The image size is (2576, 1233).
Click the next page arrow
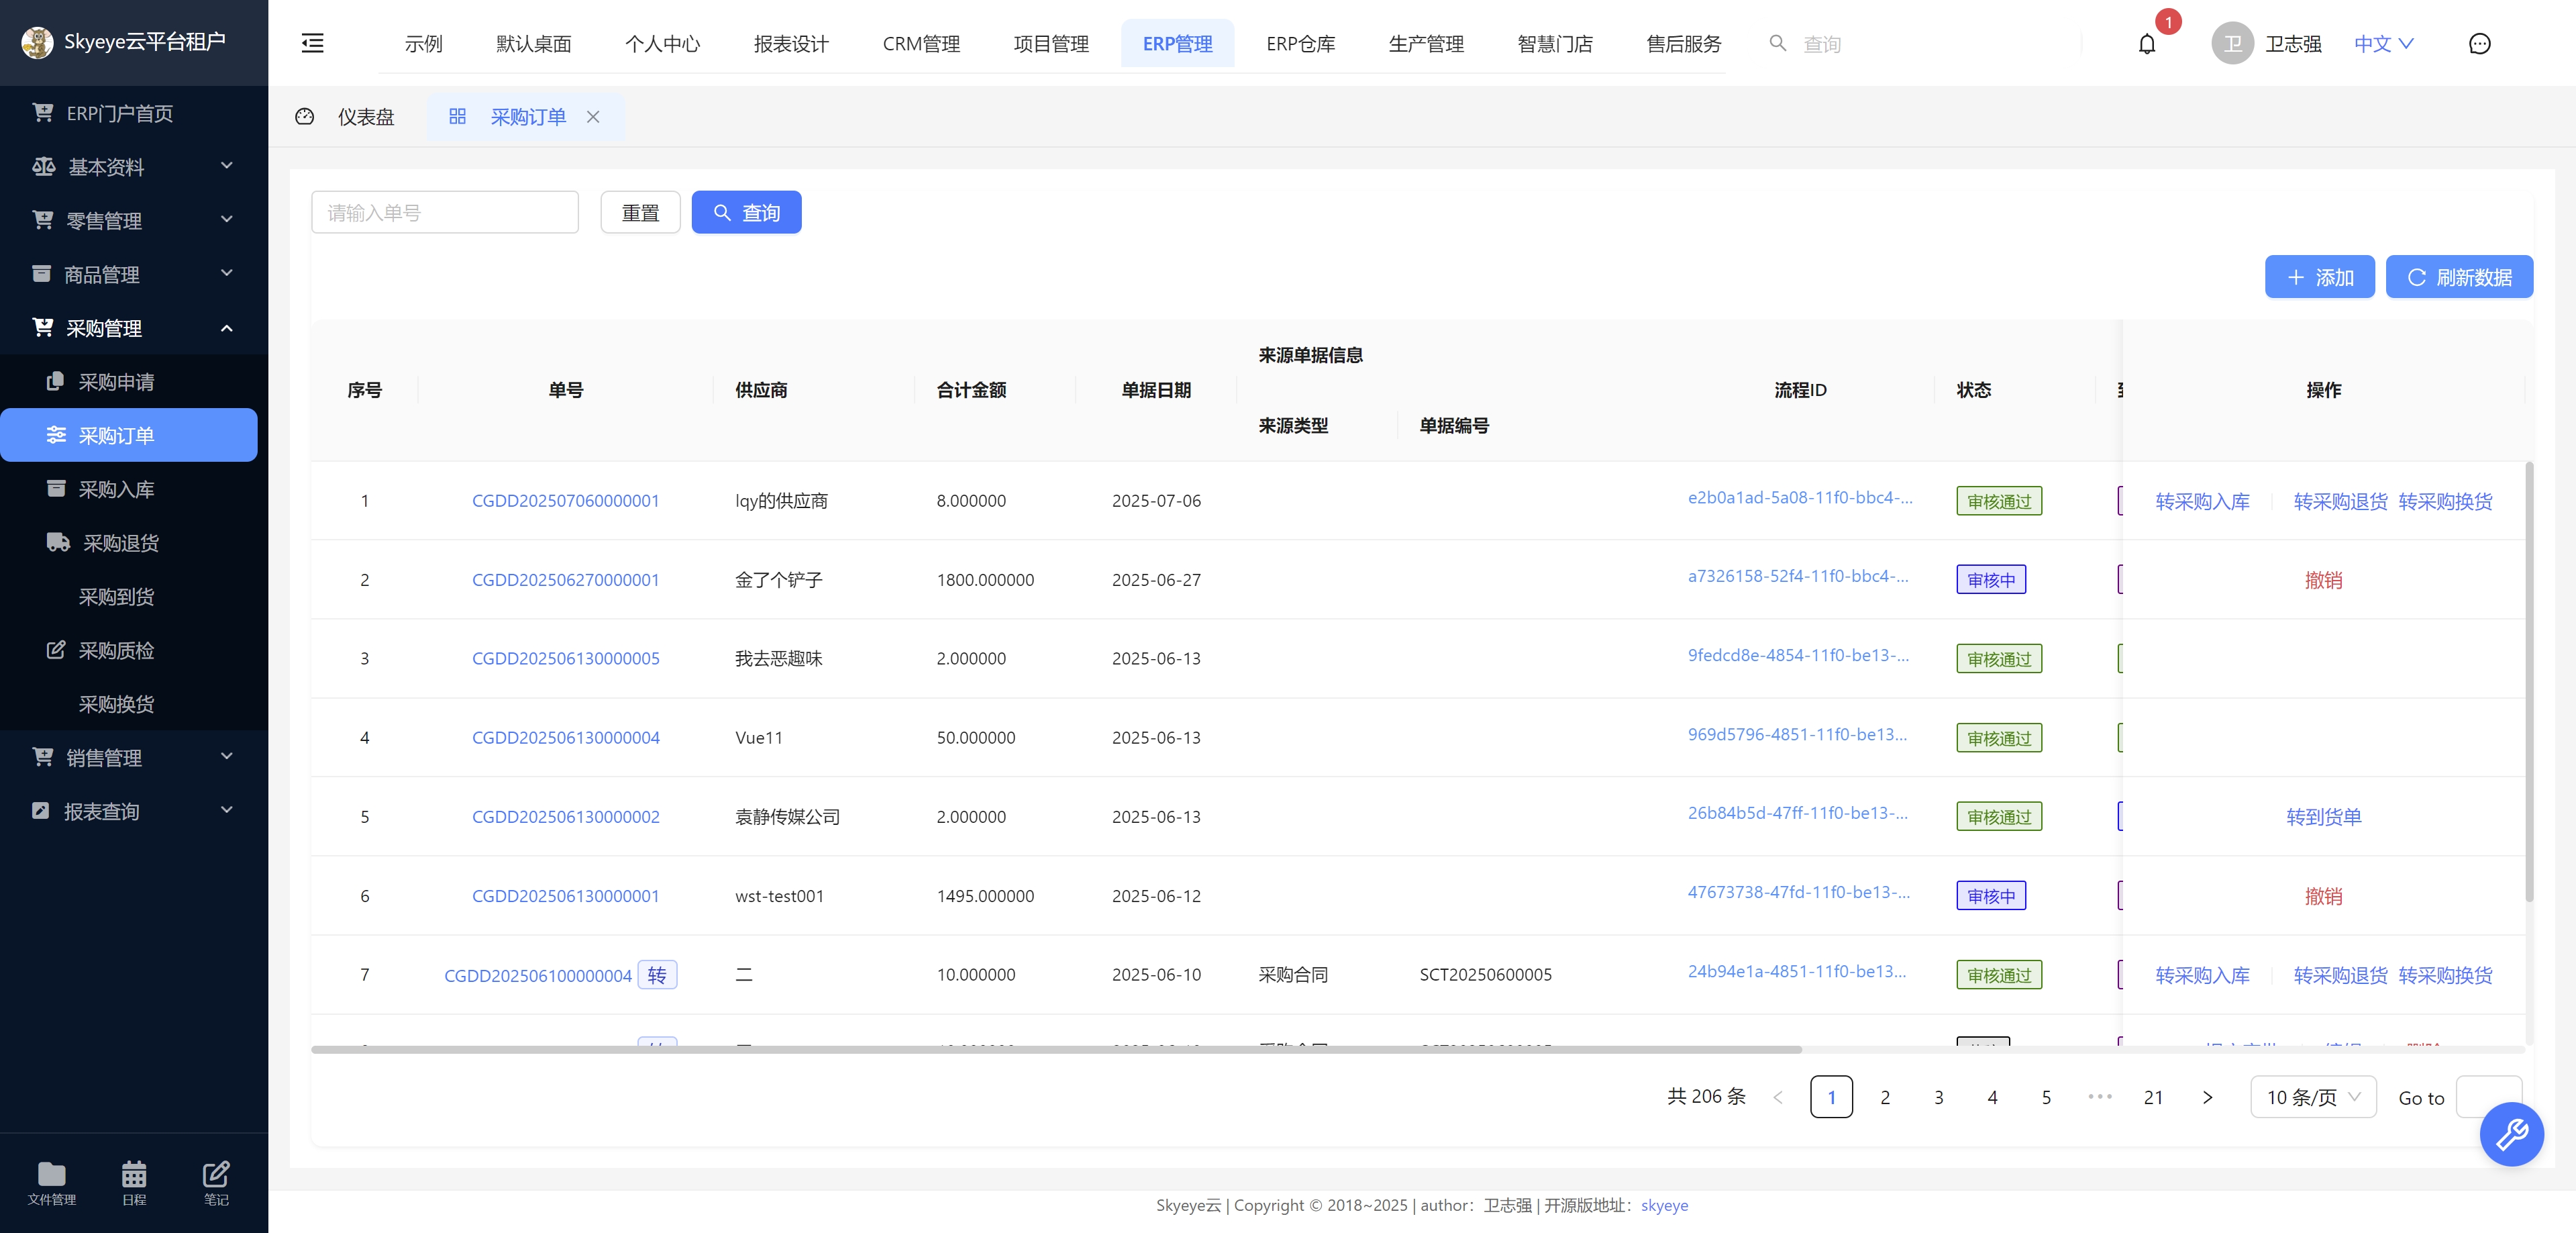pyautogui.click(x=2207, y=1097)
